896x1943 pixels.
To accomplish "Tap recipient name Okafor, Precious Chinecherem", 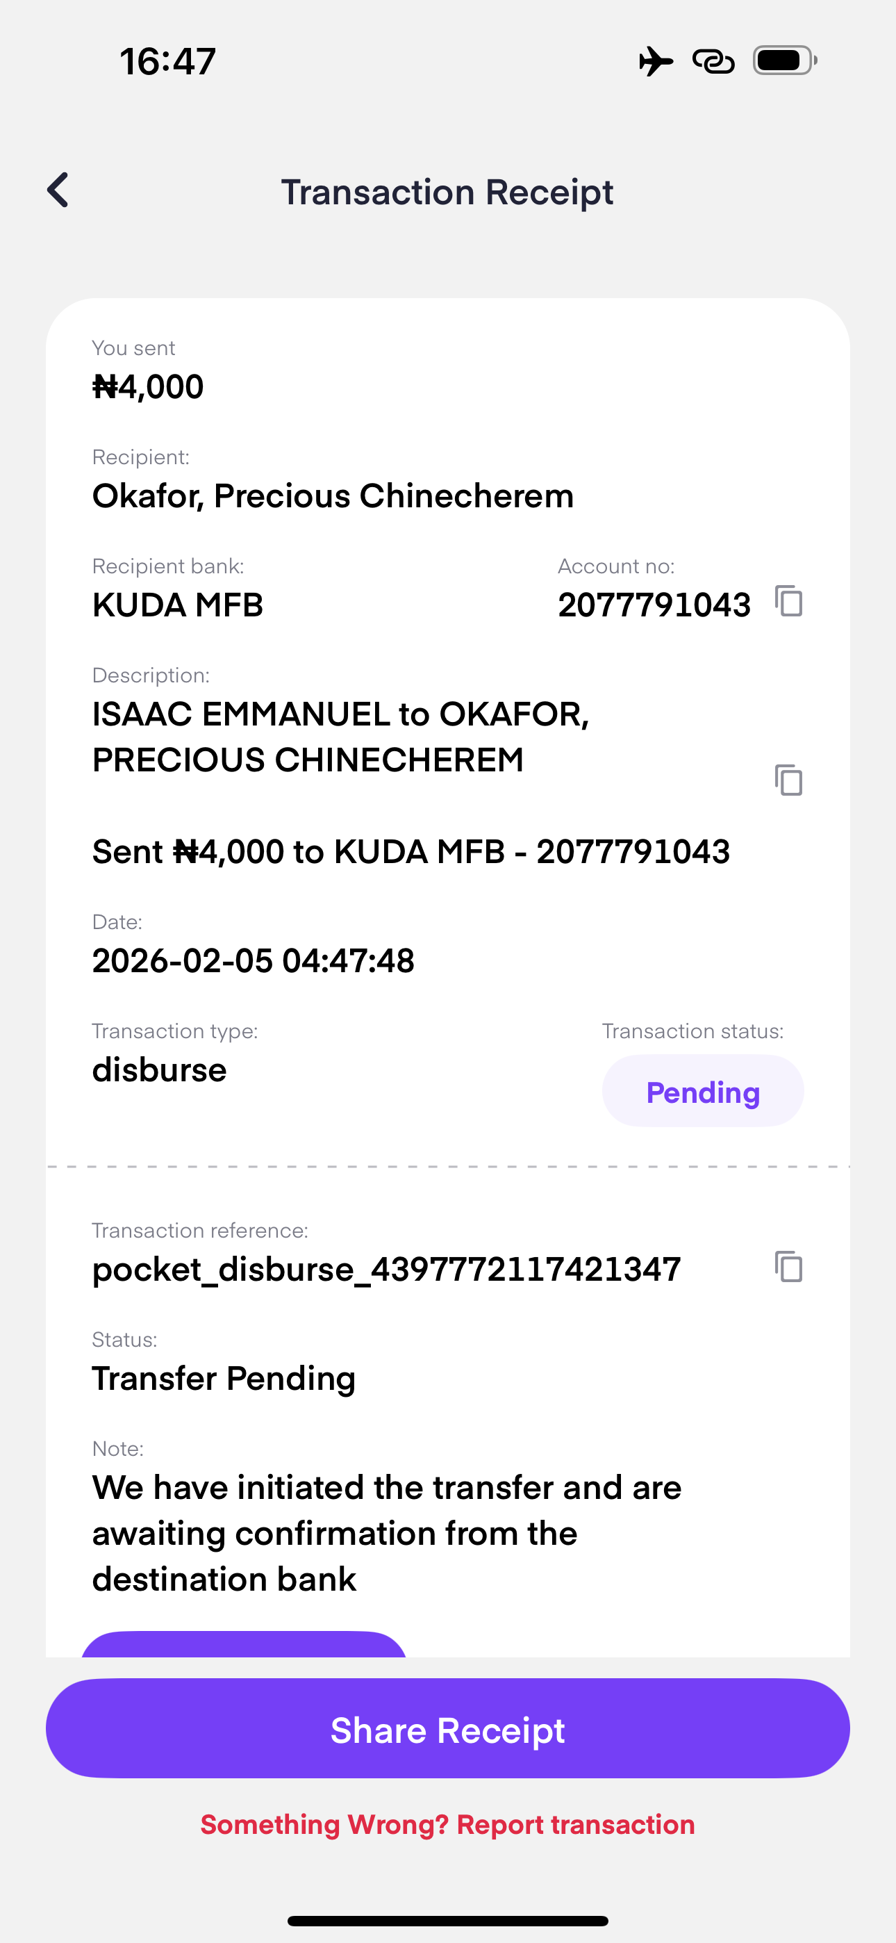I will (333, 496).
